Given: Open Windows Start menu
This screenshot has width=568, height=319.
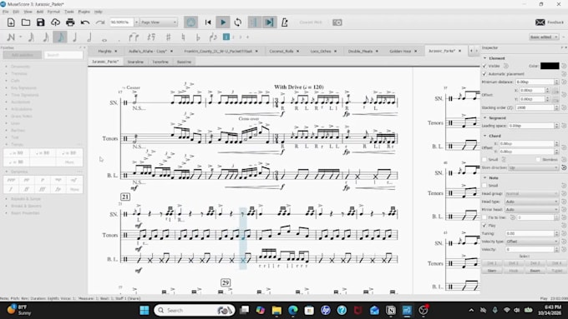Looking at the screenshot, I should (x=145, y=311).
